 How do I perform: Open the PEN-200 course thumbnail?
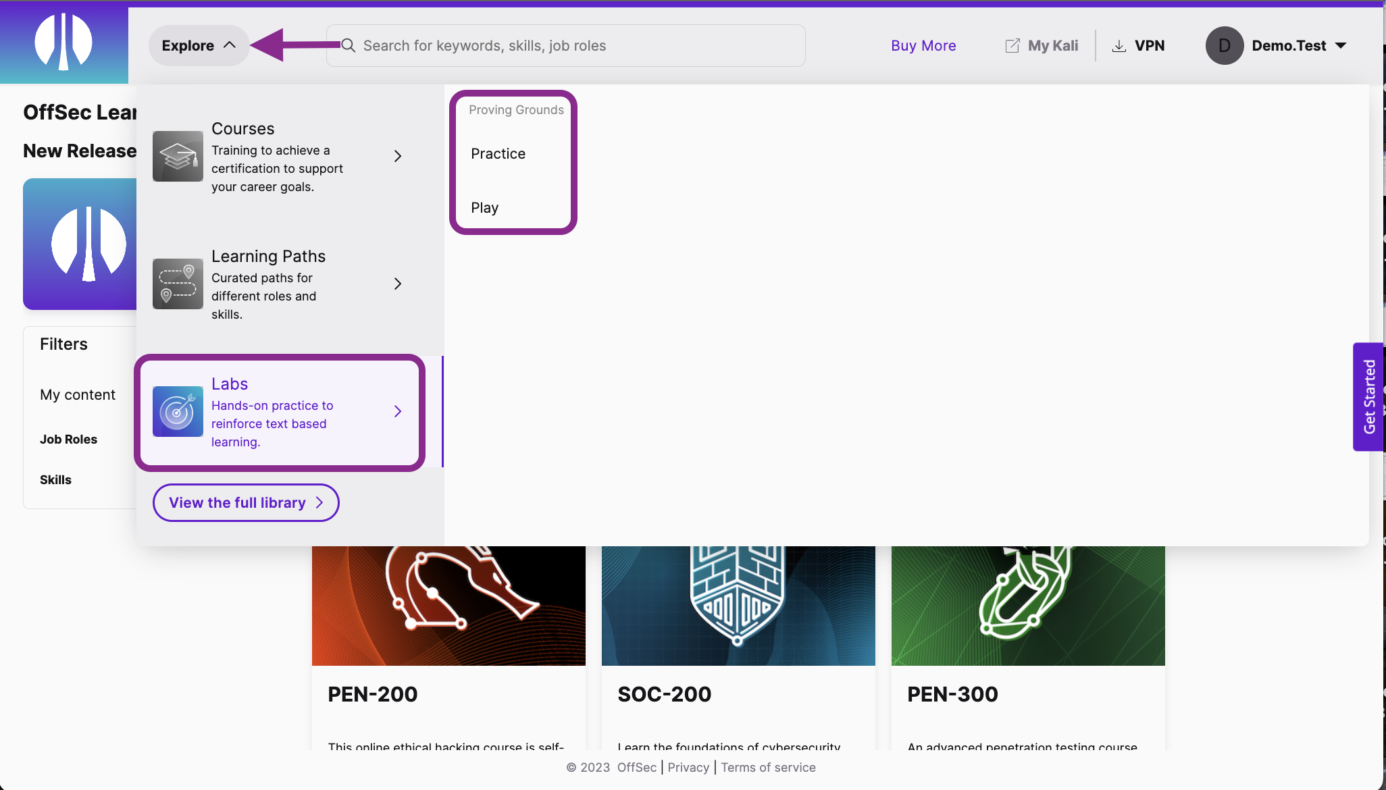(448, 606)
